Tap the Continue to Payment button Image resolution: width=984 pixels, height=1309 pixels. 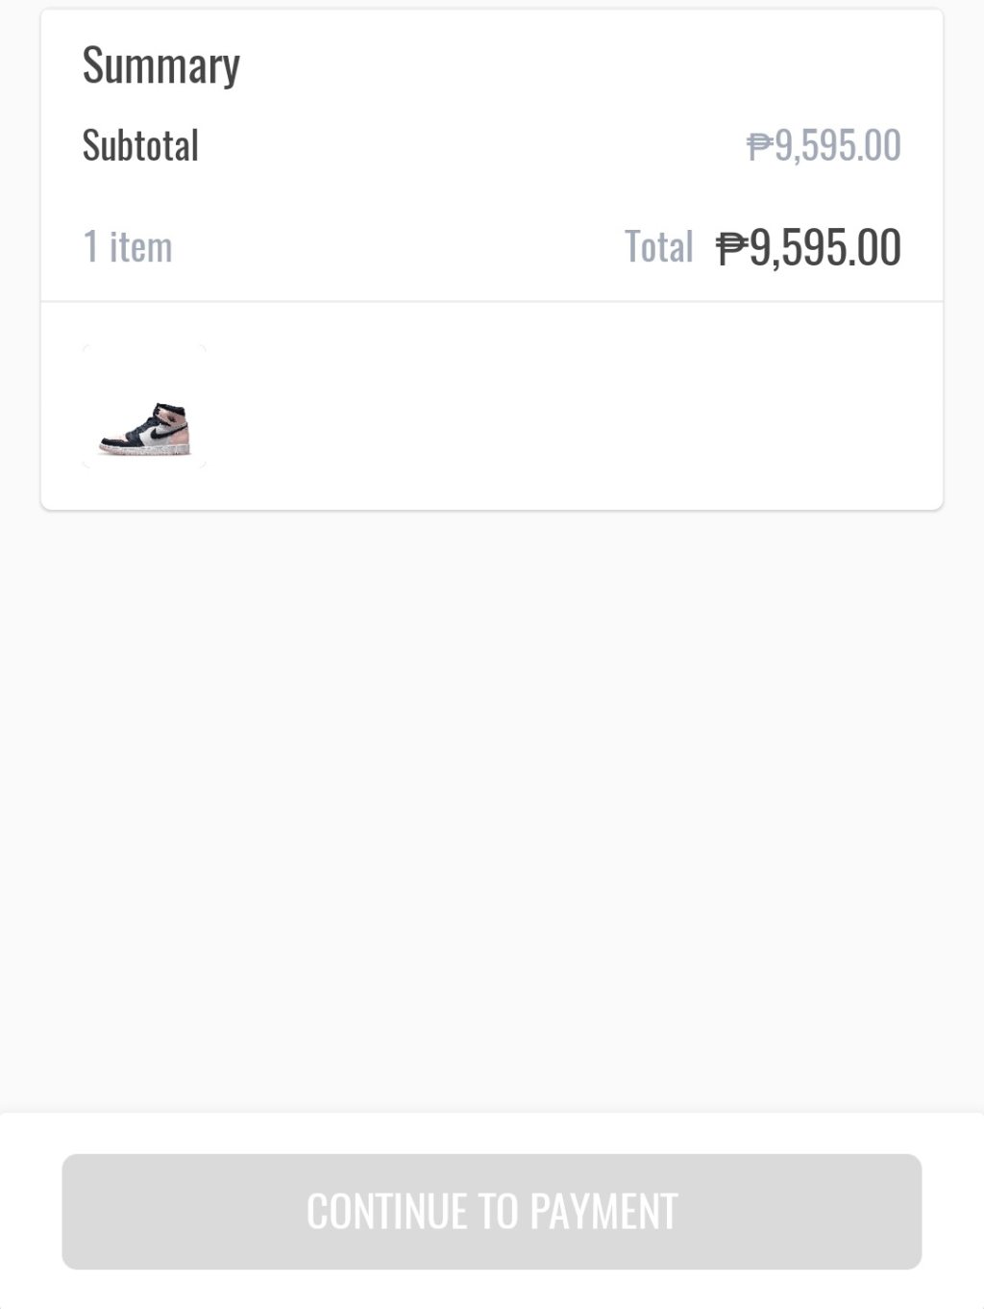[x=491, y=1211]
